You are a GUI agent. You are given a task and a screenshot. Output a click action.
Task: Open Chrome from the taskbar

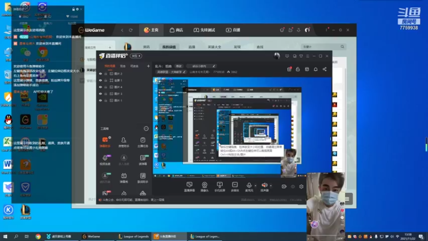[38, 236]
